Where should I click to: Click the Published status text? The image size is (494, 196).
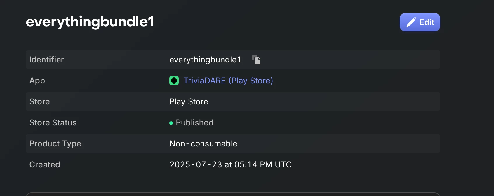coord(194,123)
